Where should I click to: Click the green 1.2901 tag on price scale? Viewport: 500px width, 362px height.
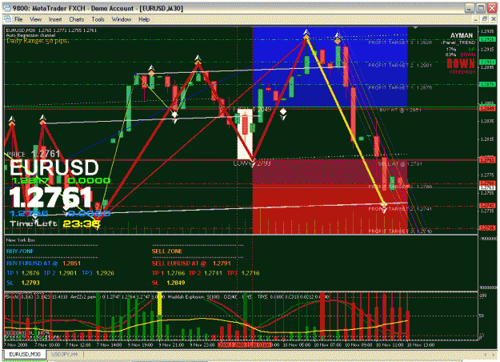(487, 62)
